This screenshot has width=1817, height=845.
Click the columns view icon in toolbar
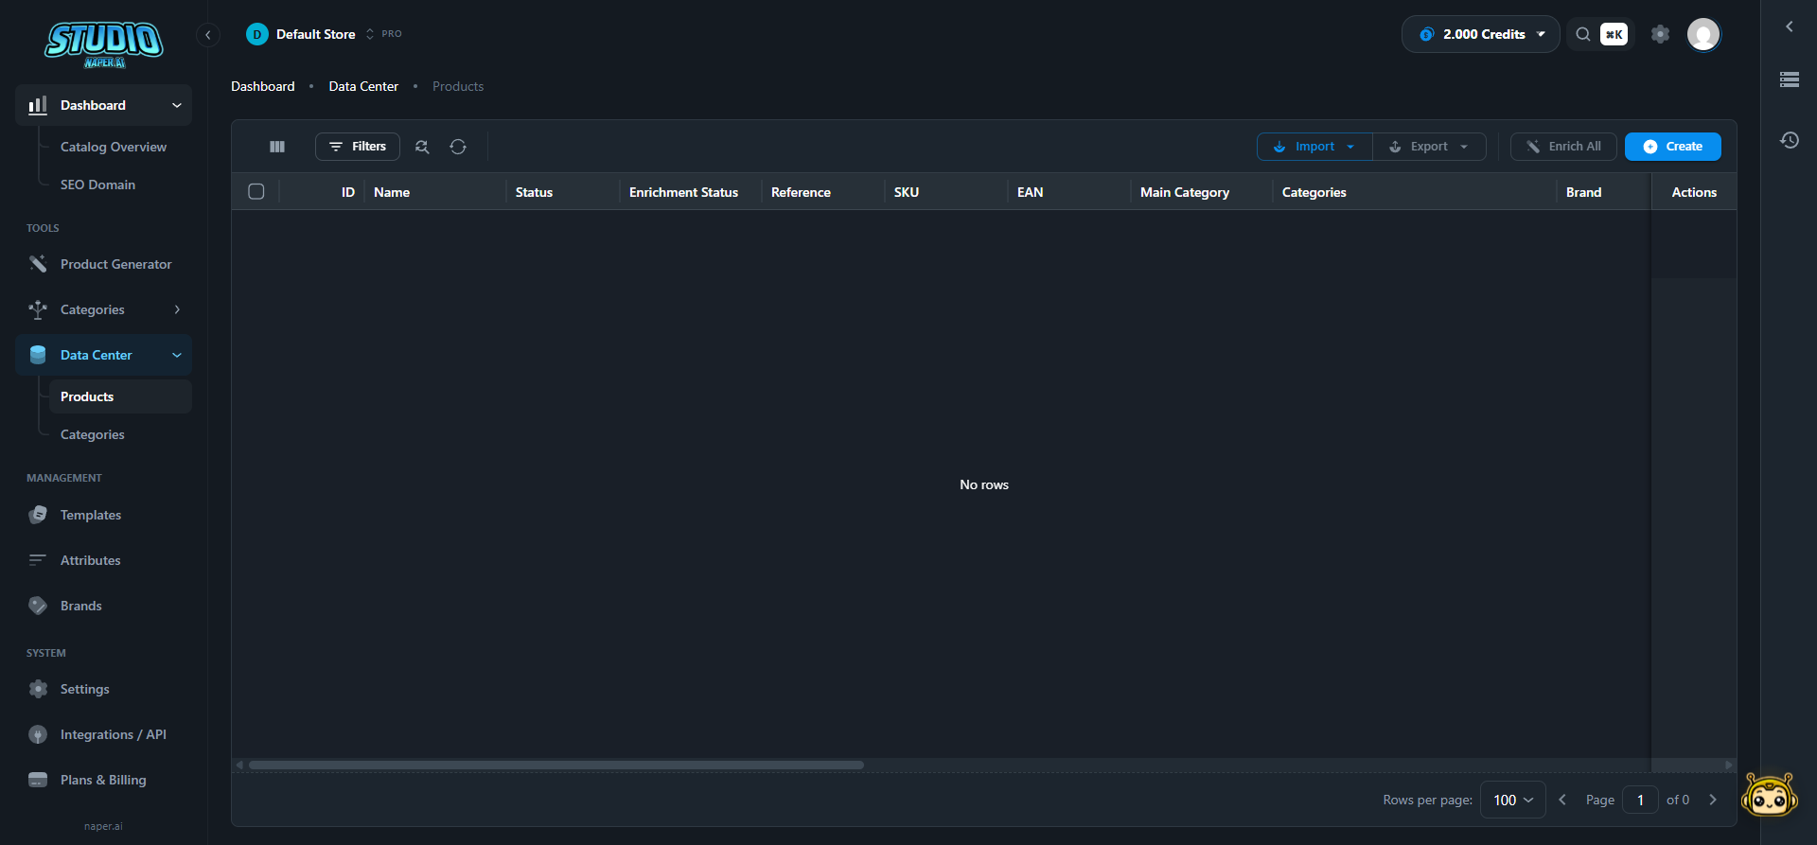[x=277, y=147]
